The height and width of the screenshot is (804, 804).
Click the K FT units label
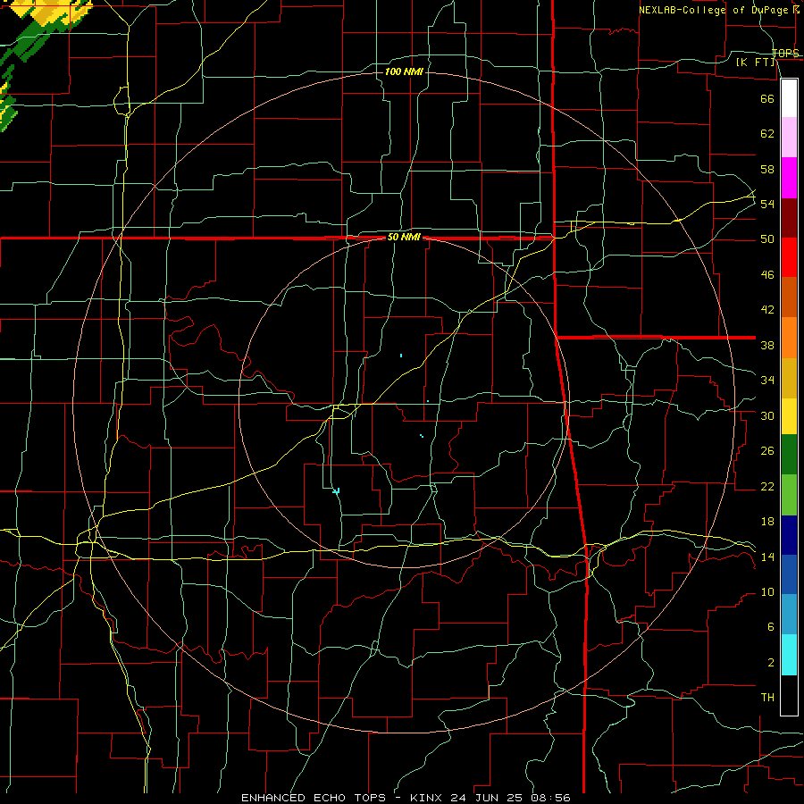755,63
